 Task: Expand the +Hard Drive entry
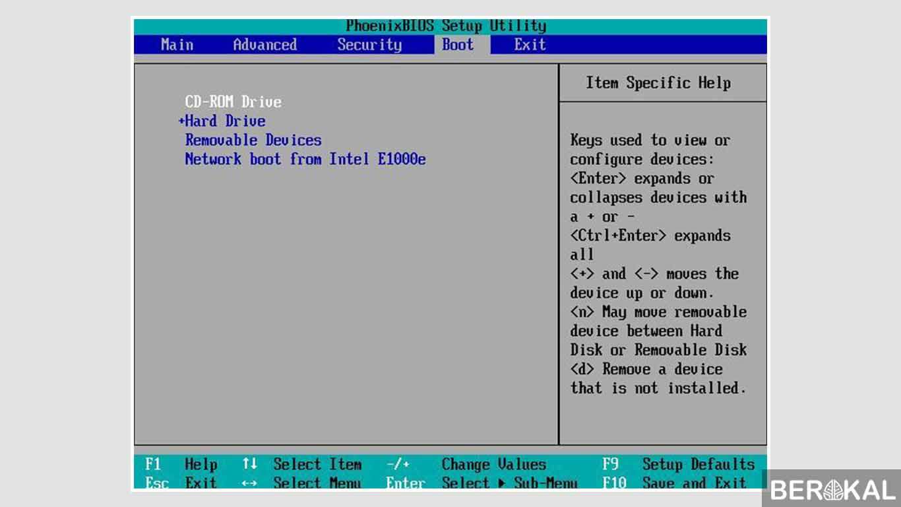[222, 121]
